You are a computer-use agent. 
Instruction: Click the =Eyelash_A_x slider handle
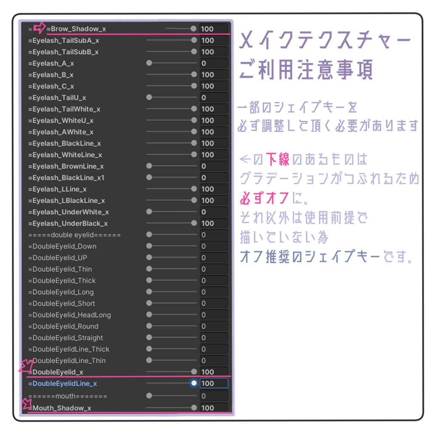pos(149,63)
